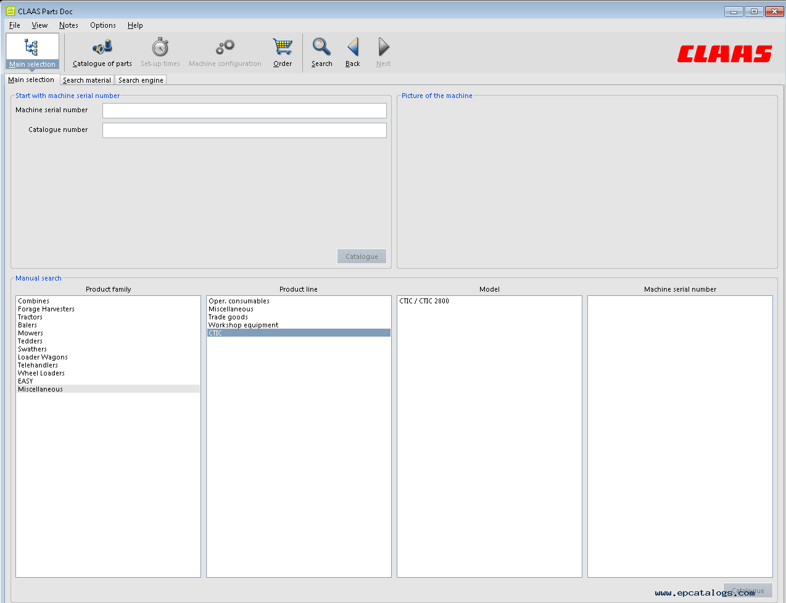786x603 pixels.
Task: Close the CLAAS Parts Doc window
Action: [x=774, y=11]
